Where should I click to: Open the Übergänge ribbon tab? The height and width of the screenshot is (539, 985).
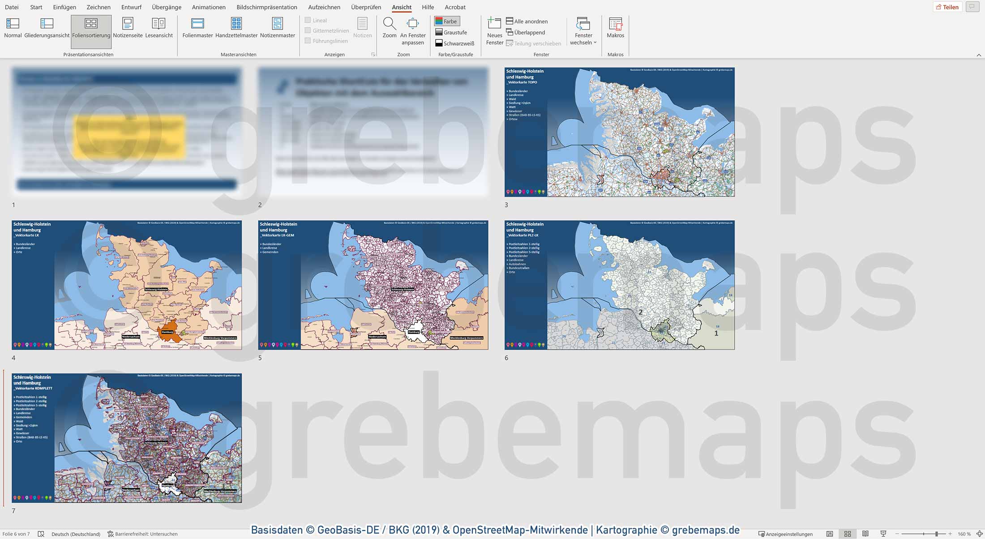click(166, 7)
